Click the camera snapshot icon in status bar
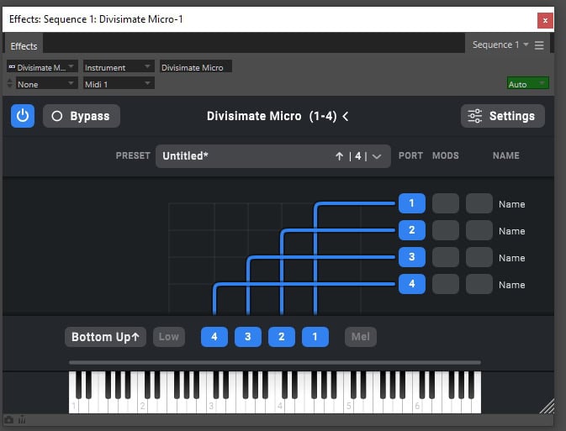This screenshot has width=566, height=431. [x=9, y=420]
